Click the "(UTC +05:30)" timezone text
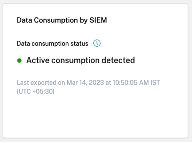 click(x=36, y=91)
